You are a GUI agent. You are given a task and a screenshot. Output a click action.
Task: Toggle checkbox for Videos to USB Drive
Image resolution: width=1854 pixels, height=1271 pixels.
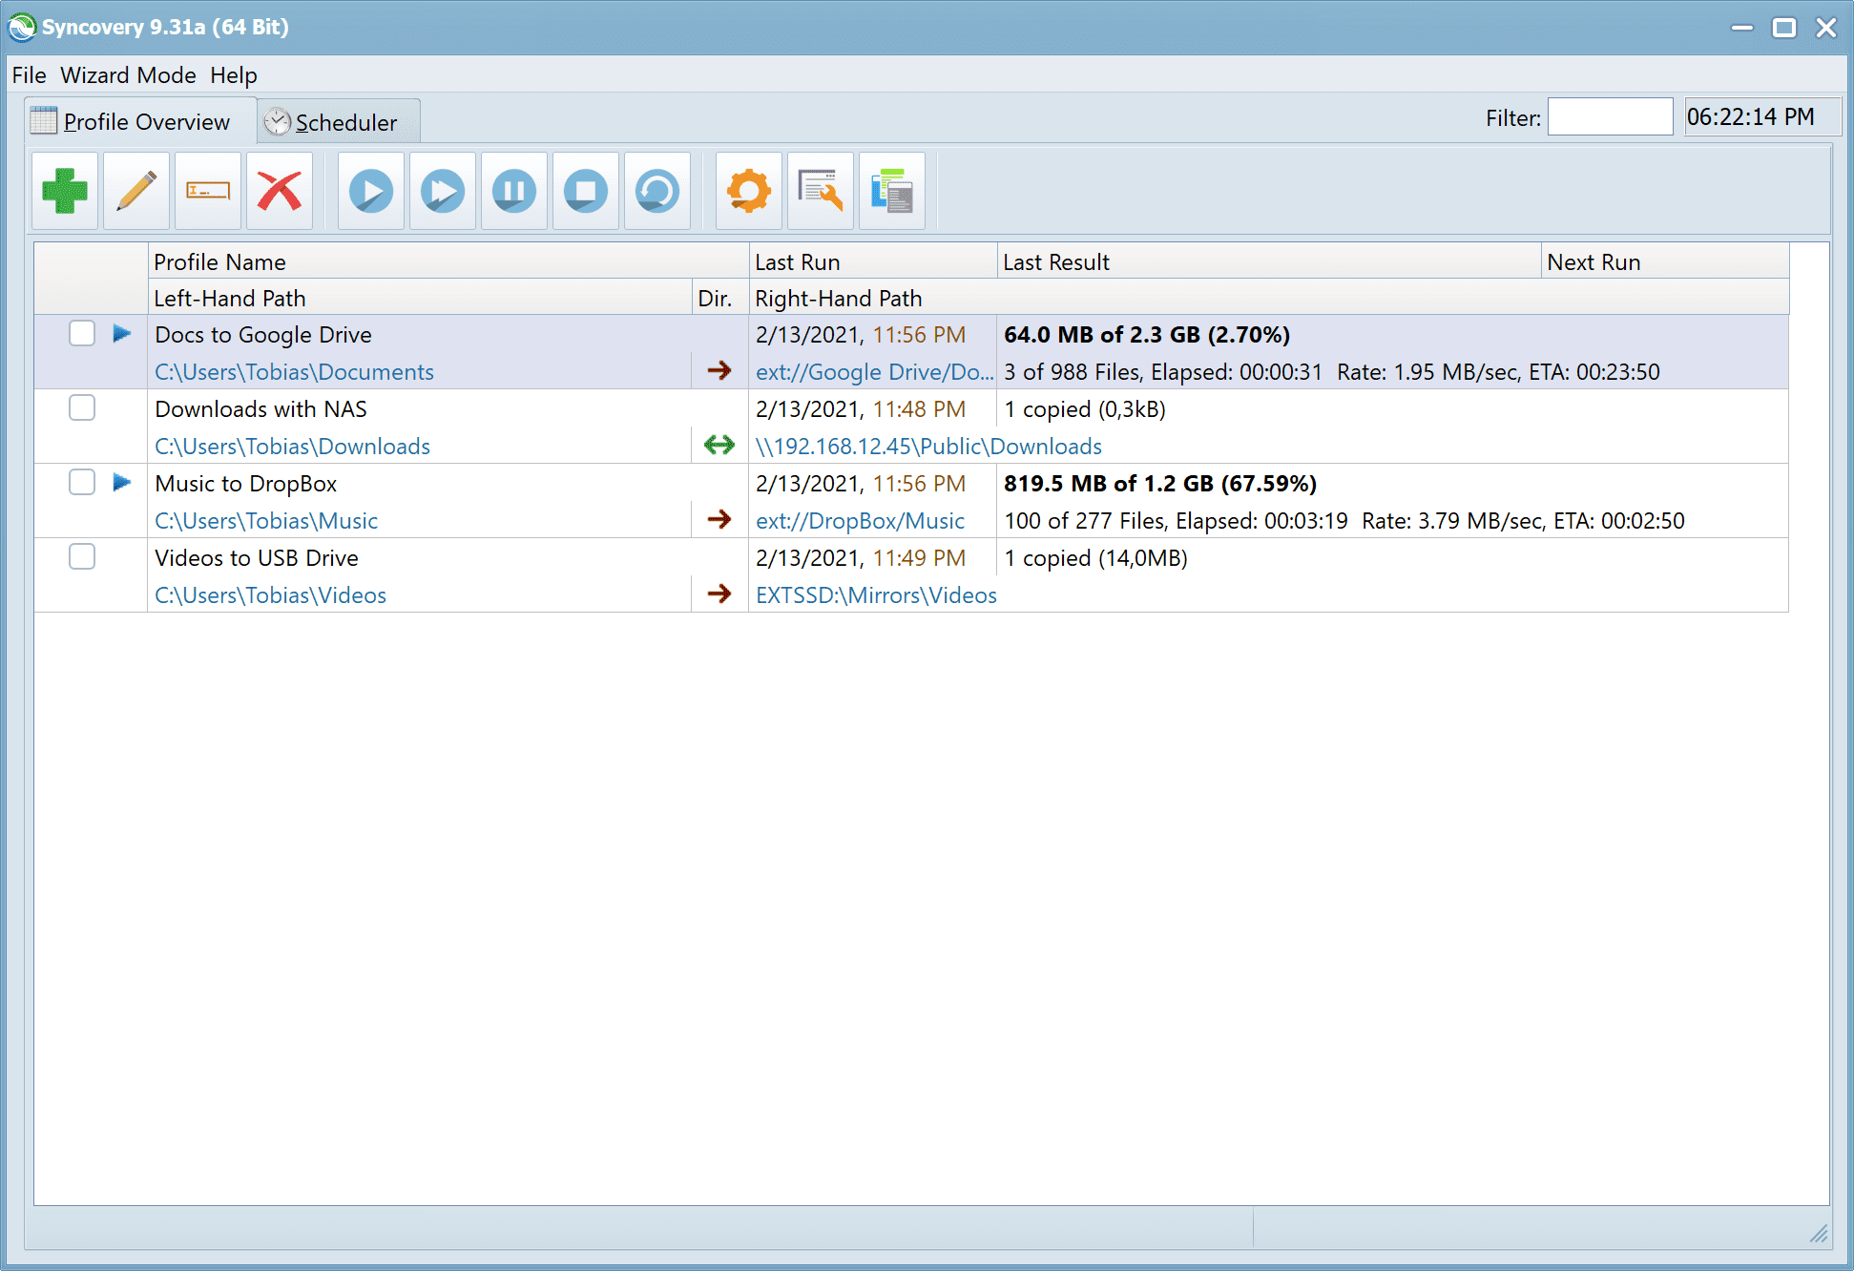[x=82, y=558]
